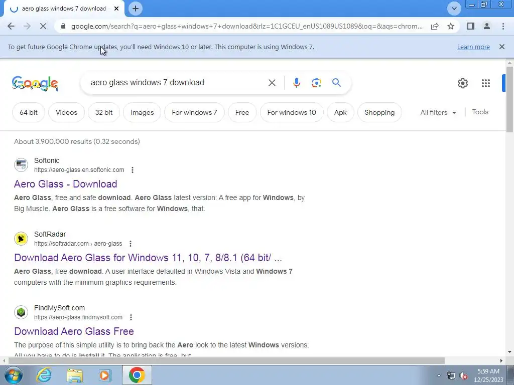The height and width of the screenshot is (385, 514).
Task: Click the horizontal scrollbar thumb
Action: tap(226, 360)
